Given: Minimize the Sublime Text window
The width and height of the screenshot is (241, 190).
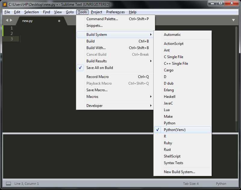Looking at the screenshot, I should [x=212, y=3].
